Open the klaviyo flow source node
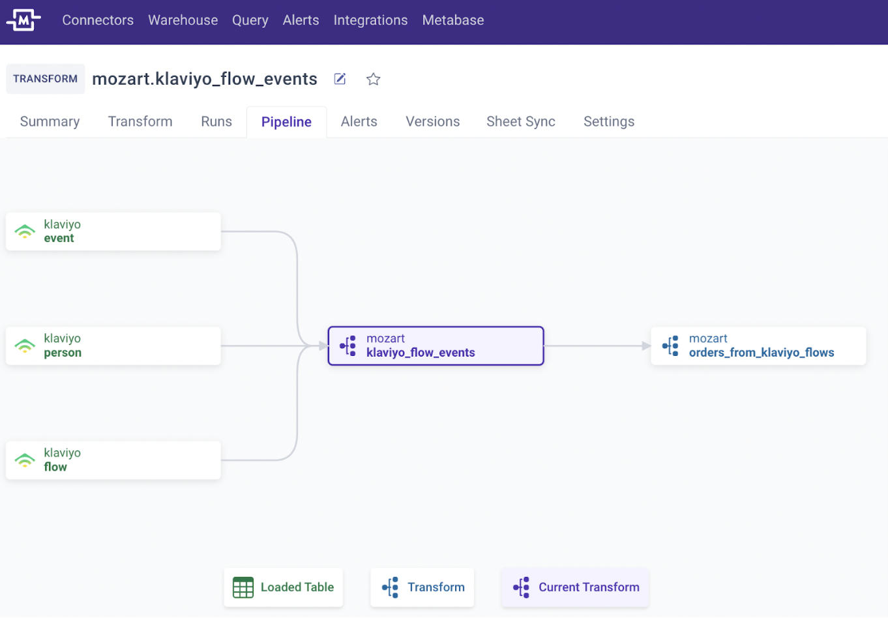Image resolution: width=888 pixels, height=618 pixels. [x=113, y=460]
